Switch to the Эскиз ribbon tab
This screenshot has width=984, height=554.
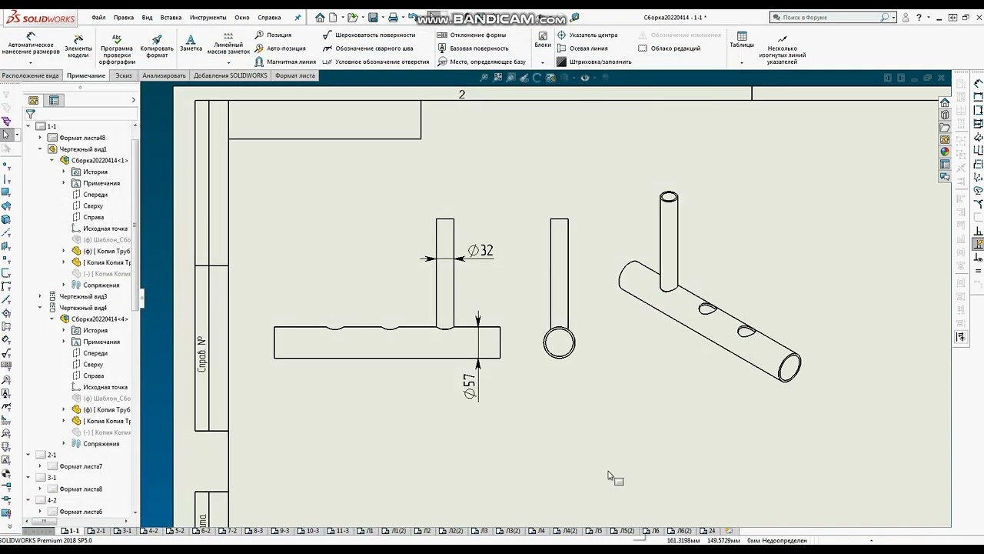pyautogui.click(x=124, y=75)
